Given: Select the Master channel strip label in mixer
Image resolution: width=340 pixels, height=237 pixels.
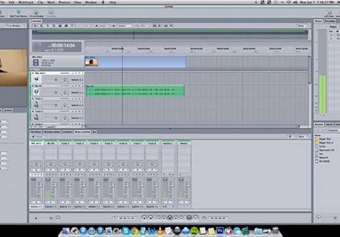Looking at the screenshot, I should (x=184, y=143).
